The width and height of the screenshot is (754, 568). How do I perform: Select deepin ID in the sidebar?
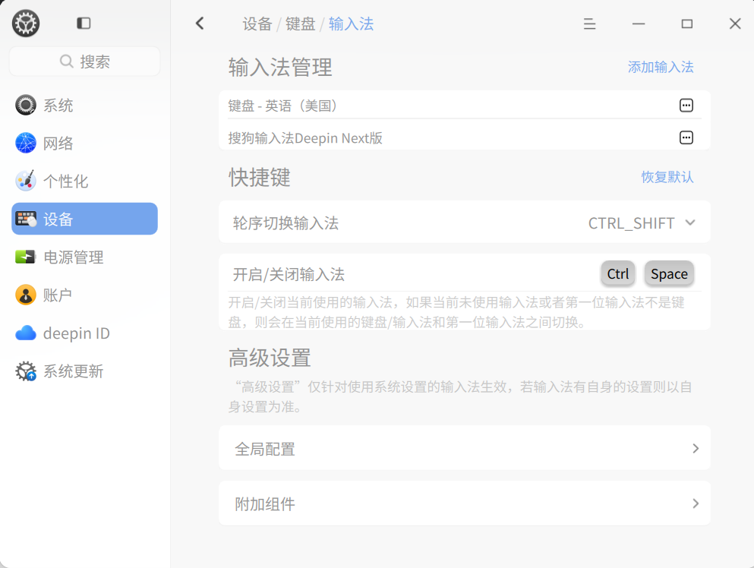(x=84, y=333)
